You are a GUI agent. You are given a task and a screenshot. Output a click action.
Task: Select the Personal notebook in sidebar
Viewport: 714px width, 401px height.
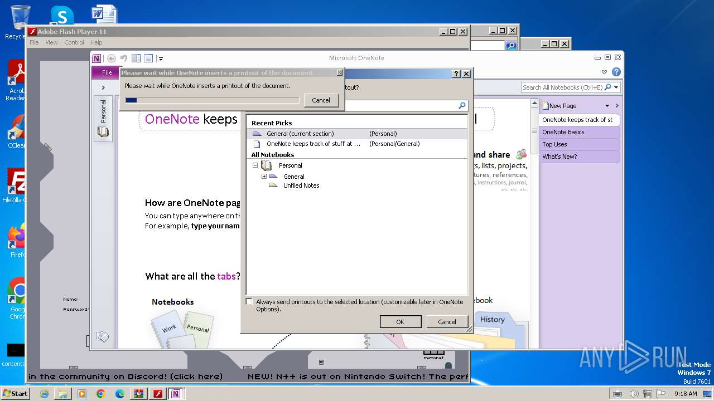[103, 118]
